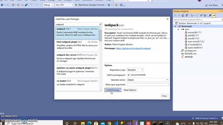Viewport: 223px width, 125px height.
Task: Open the Dependency type dropdown
Action: click(x=135, y=70)
